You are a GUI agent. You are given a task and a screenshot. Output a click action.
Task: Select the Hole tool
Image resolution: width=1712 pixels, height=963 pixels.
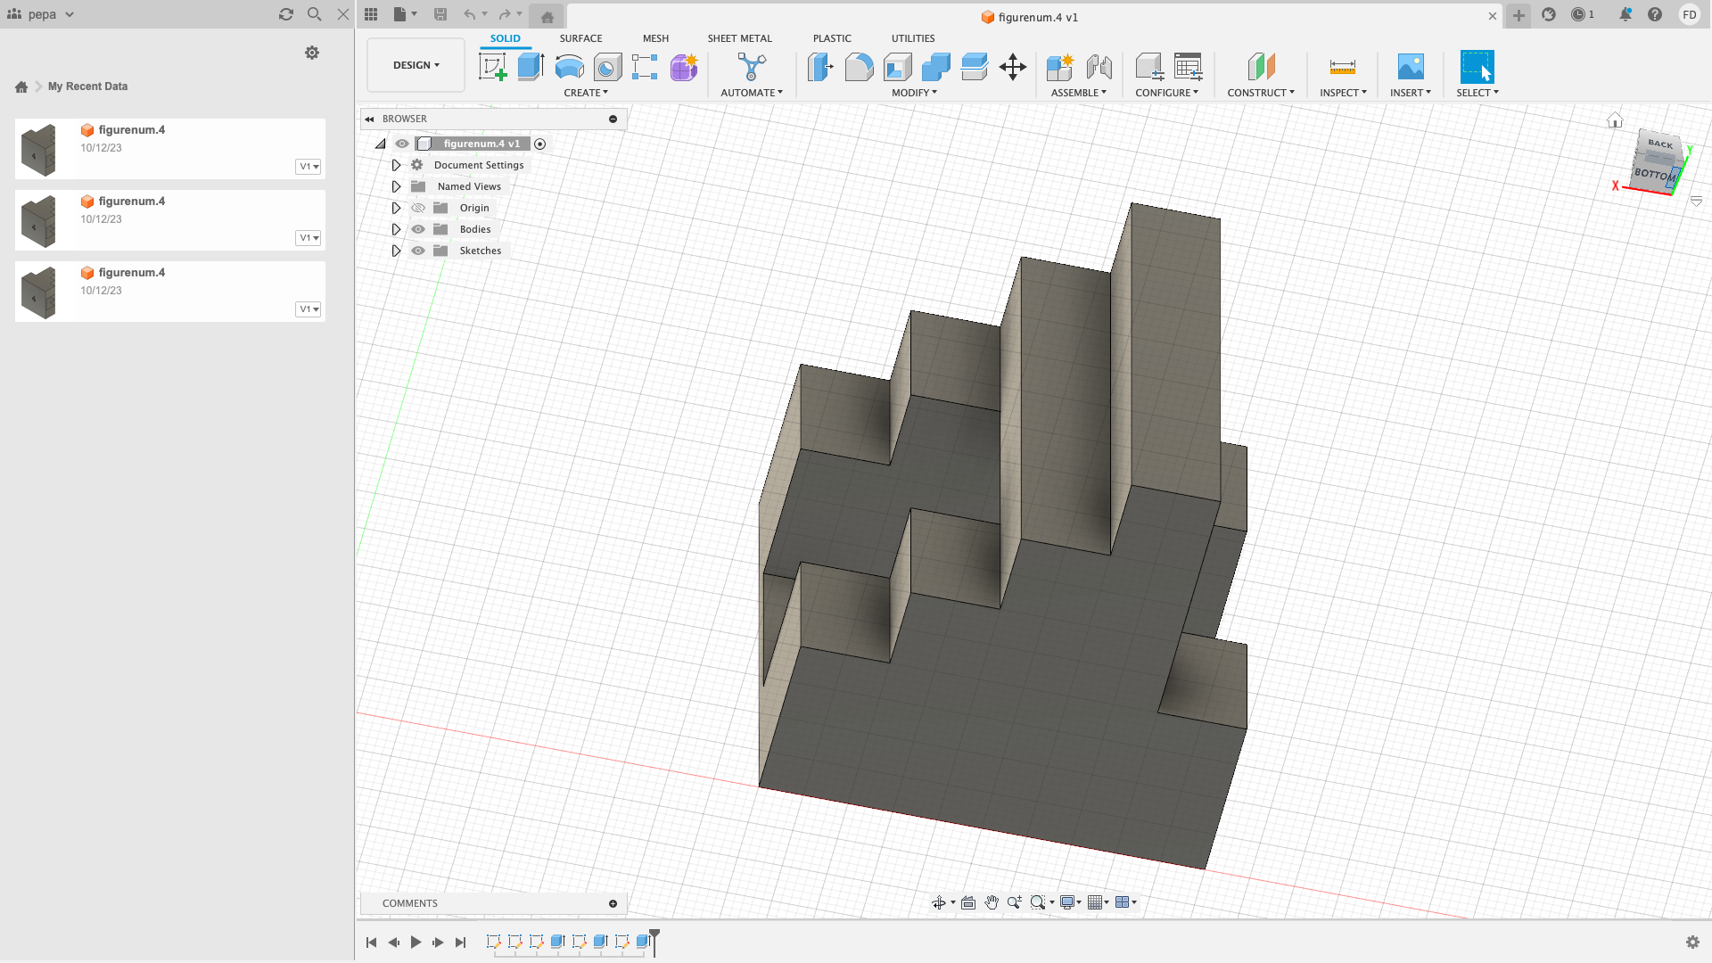coord(607,67)
